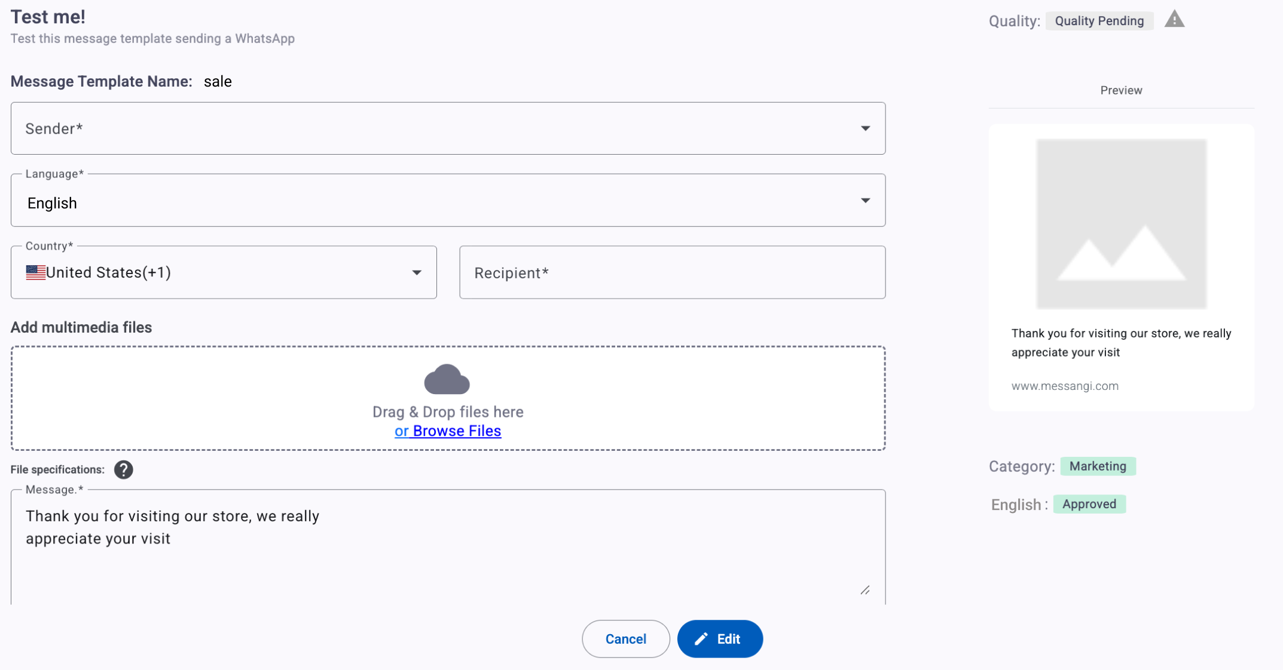
Task: Click the Quality Pending badge
Action: [1099, 21]
